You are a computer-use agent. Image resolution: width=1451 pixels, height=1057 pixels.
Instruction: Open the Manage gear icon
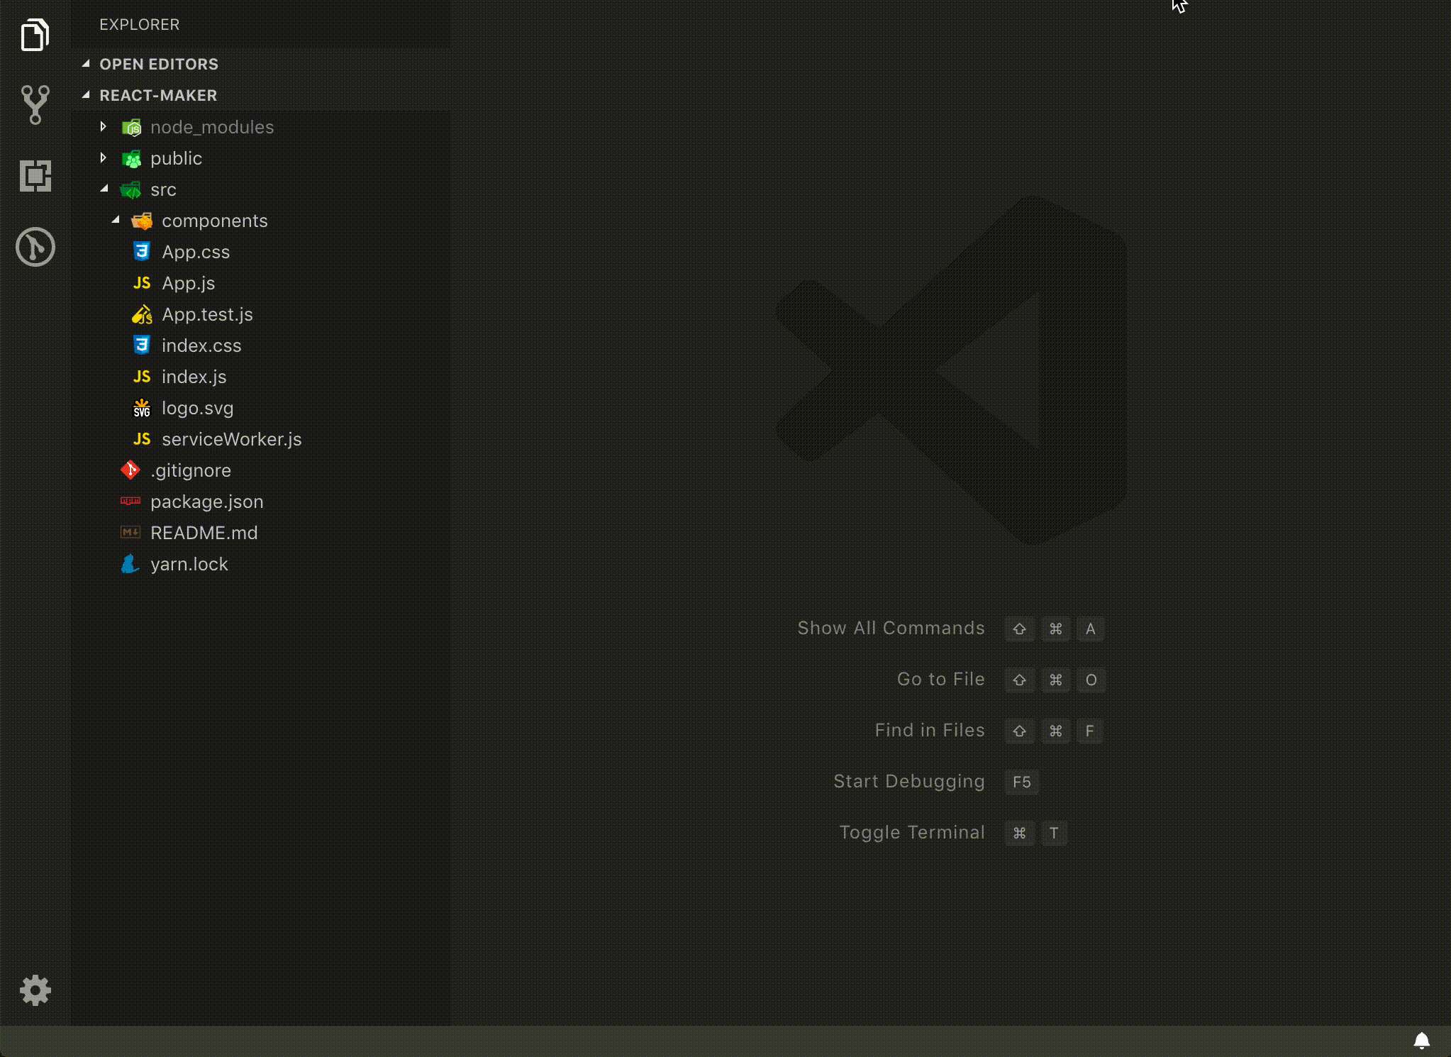[x=35, y=990]
